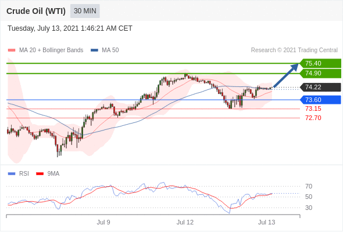This screenshot has width=343, height=232.
Task: Select the 75.40 green resistance tag
Action: point(320,63)
